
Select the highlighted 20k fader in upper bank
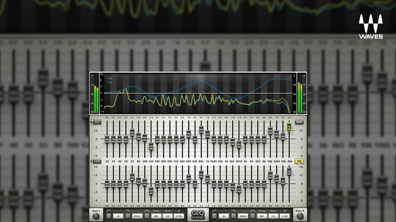(x=289, y=127)
